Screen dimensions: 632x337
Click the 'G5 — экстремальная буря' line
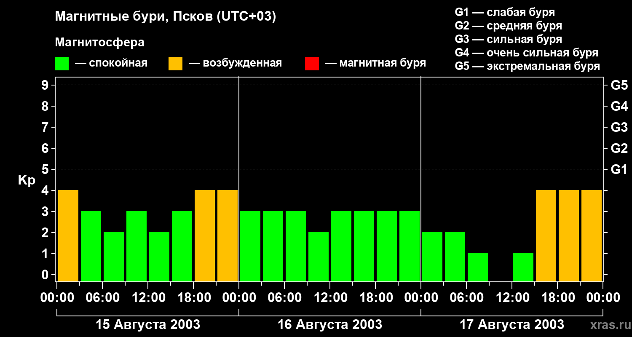527,66
